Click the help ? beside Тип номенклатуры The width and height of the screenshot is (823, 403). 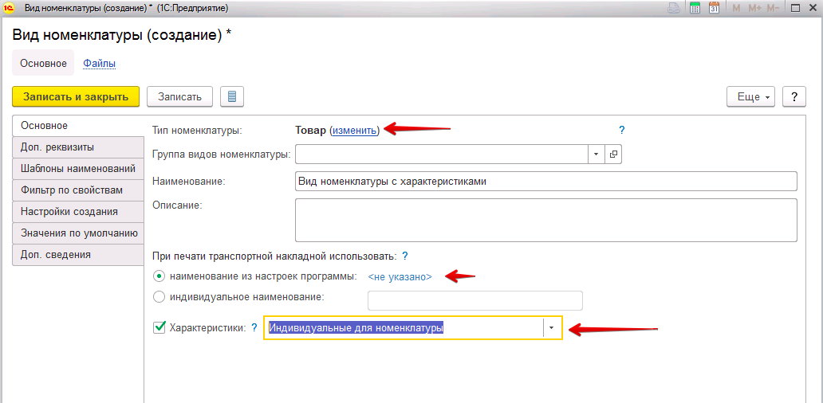622,131
